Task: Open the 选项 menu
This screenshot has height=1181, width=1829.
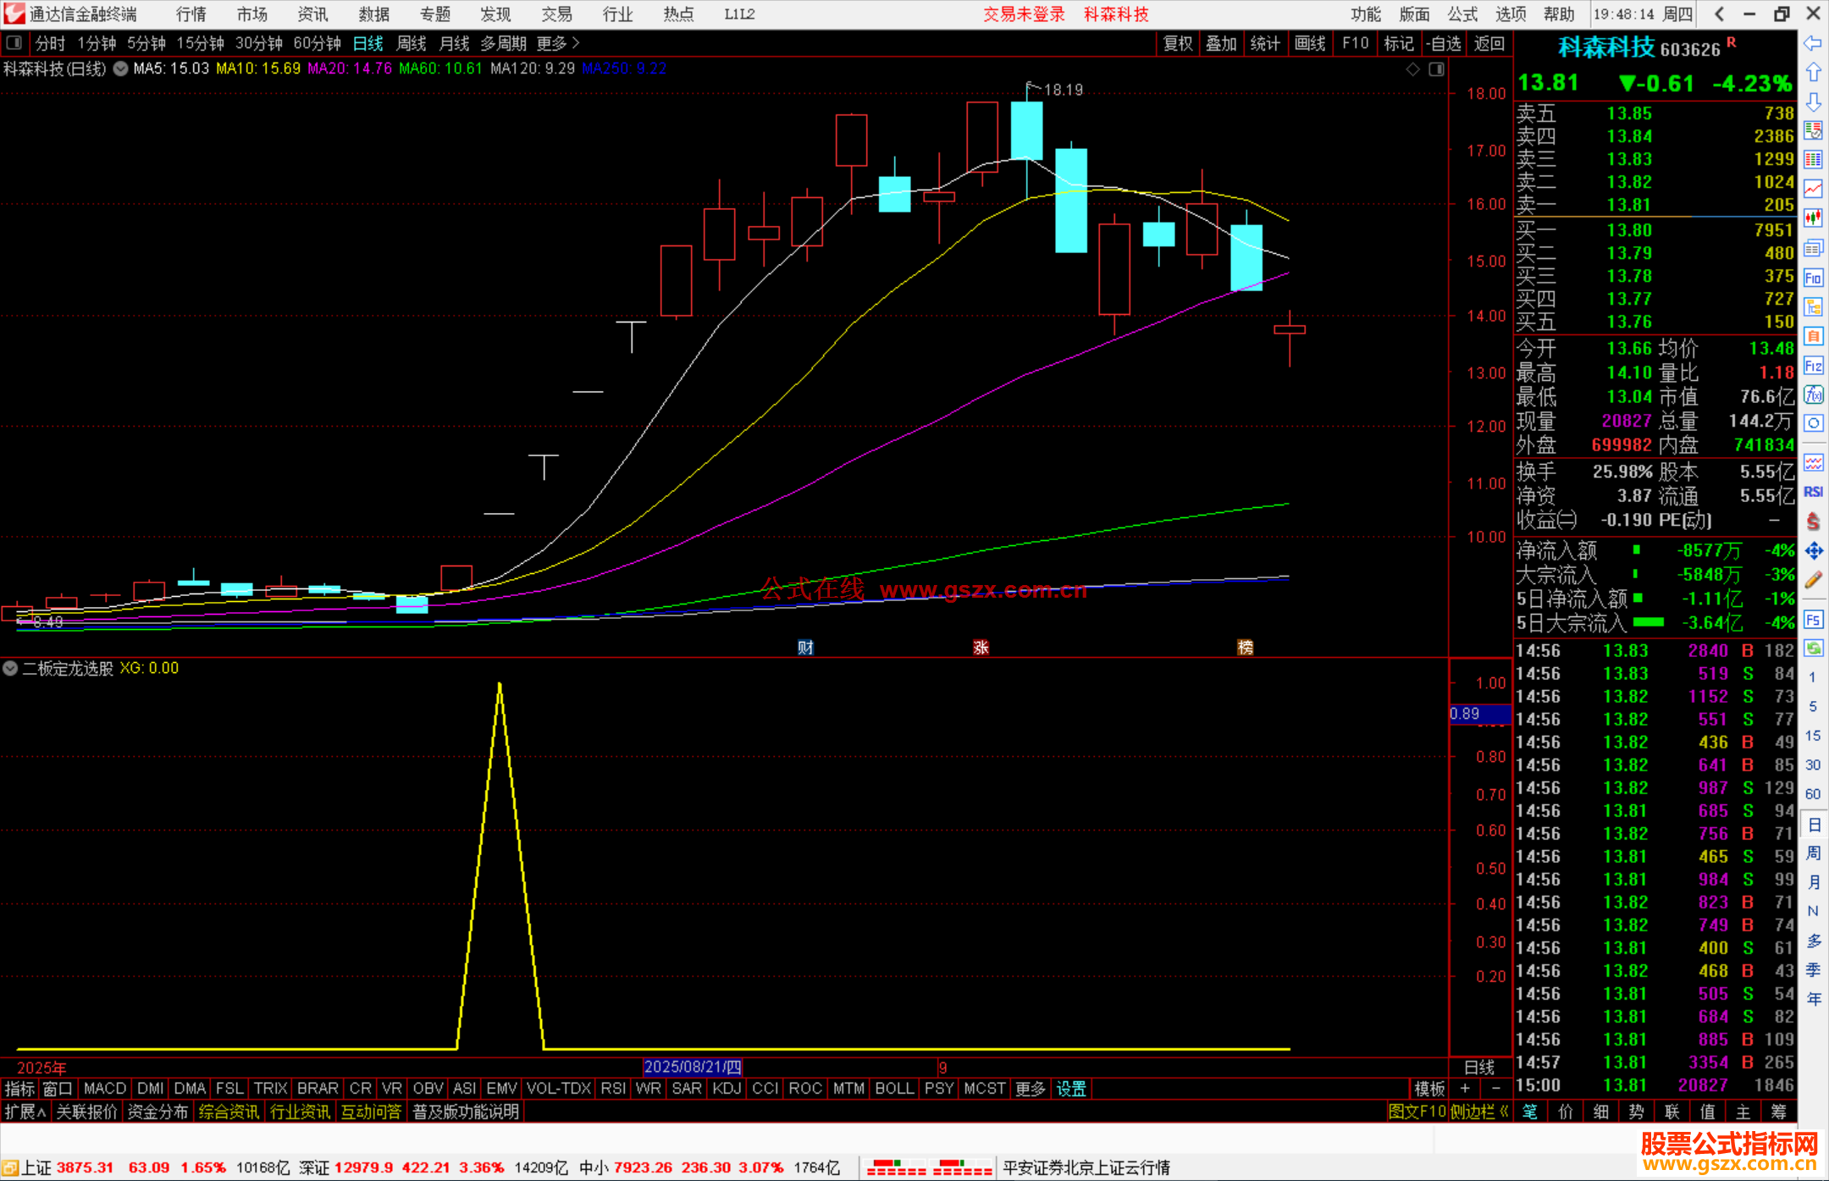Action: pos(1511,14)
